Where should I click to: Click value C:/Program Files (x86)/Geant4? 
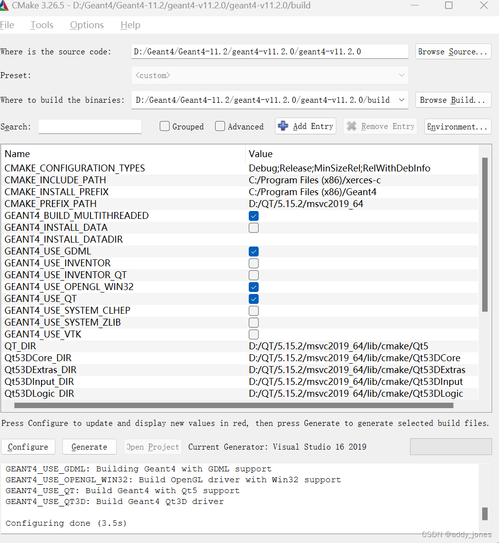click(313, 192)
